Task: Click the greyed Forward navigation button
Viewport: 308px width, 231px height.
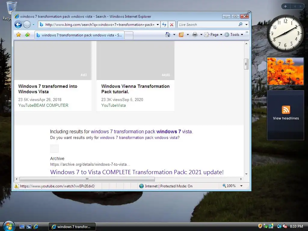Action: coord(27,25)
